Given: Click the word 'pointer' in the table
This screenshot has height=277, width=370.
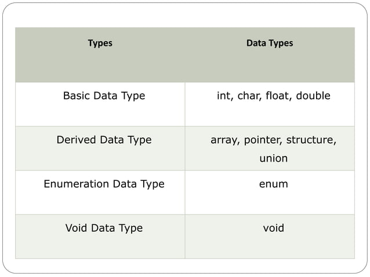Looking at the screenshot, I should (x=263, y=140).
